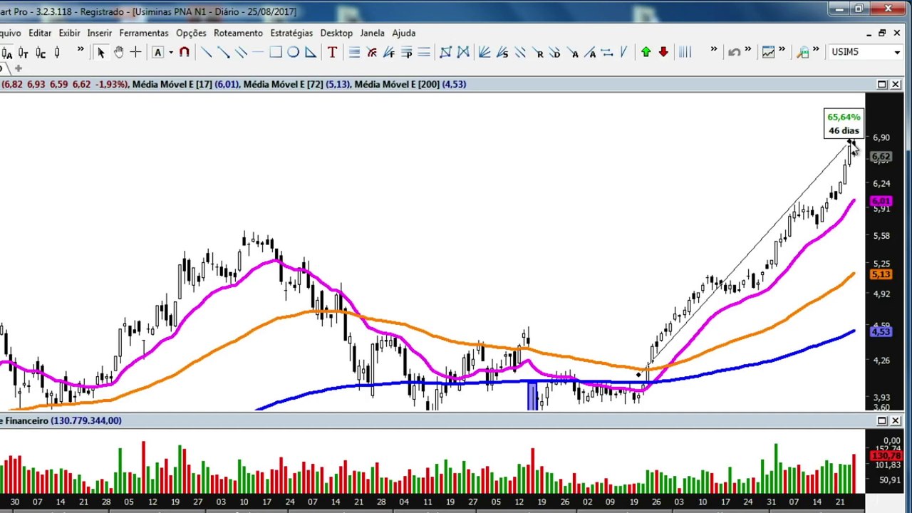Select the parallel channel lines tool
Viewport: 912px width, 513px height.
click(241, 52)
